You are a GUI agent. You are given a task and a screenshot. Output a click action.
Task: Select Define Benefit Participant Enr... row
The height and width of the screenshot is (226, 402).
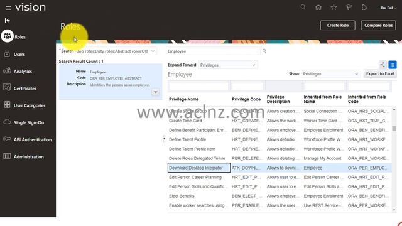tap(280, 130)
